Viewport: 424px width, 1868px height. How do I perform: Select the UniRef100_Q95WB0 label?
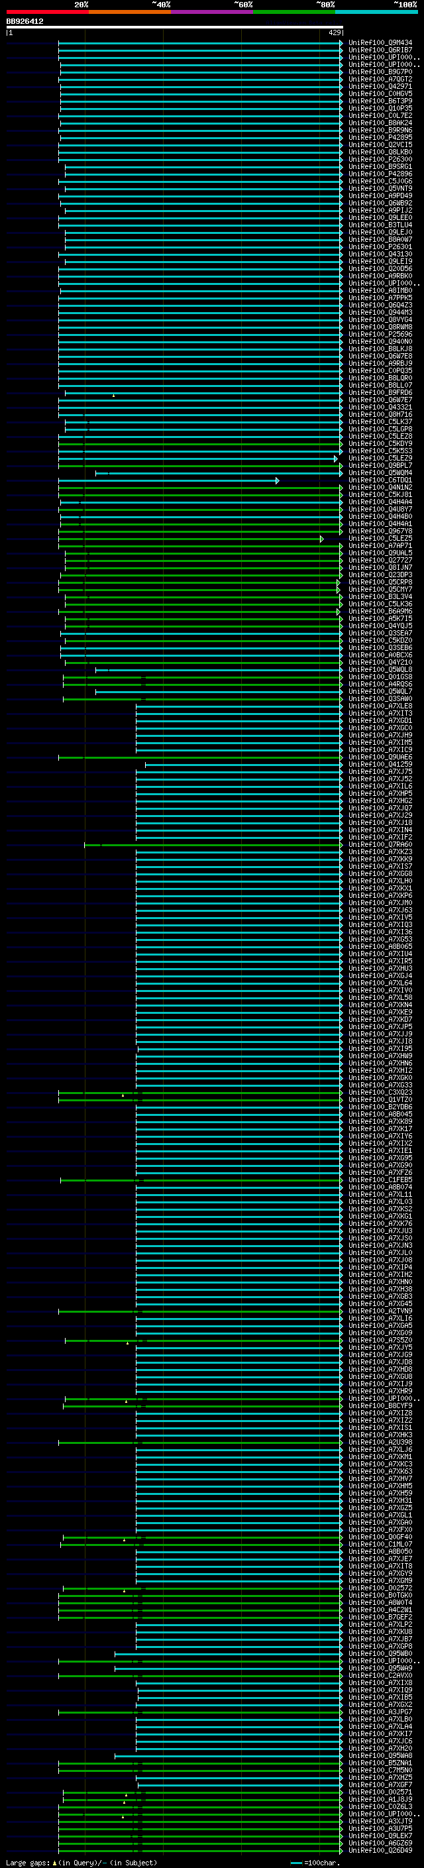[380, 1654]
